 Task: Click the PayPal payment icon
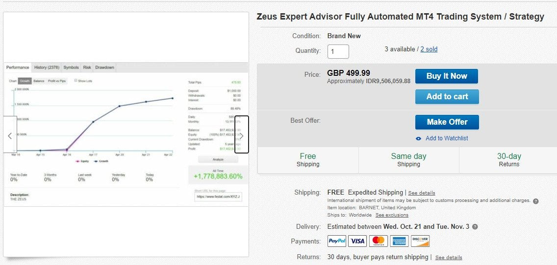[x=337, y=241]
